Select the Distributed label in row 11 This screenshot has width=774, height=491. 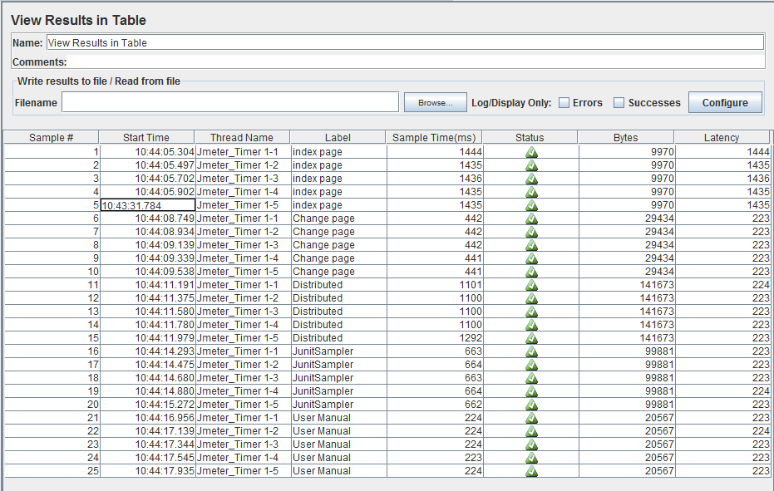click(338, 285)
